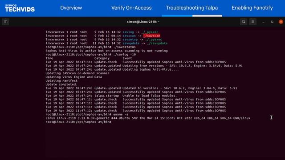Click the Category column header

coord(102,58)
